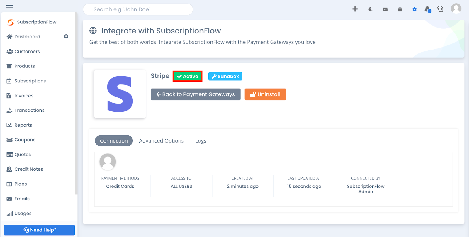
Task: Click the Dashboard settings gear icon
Action: point(66,36)
